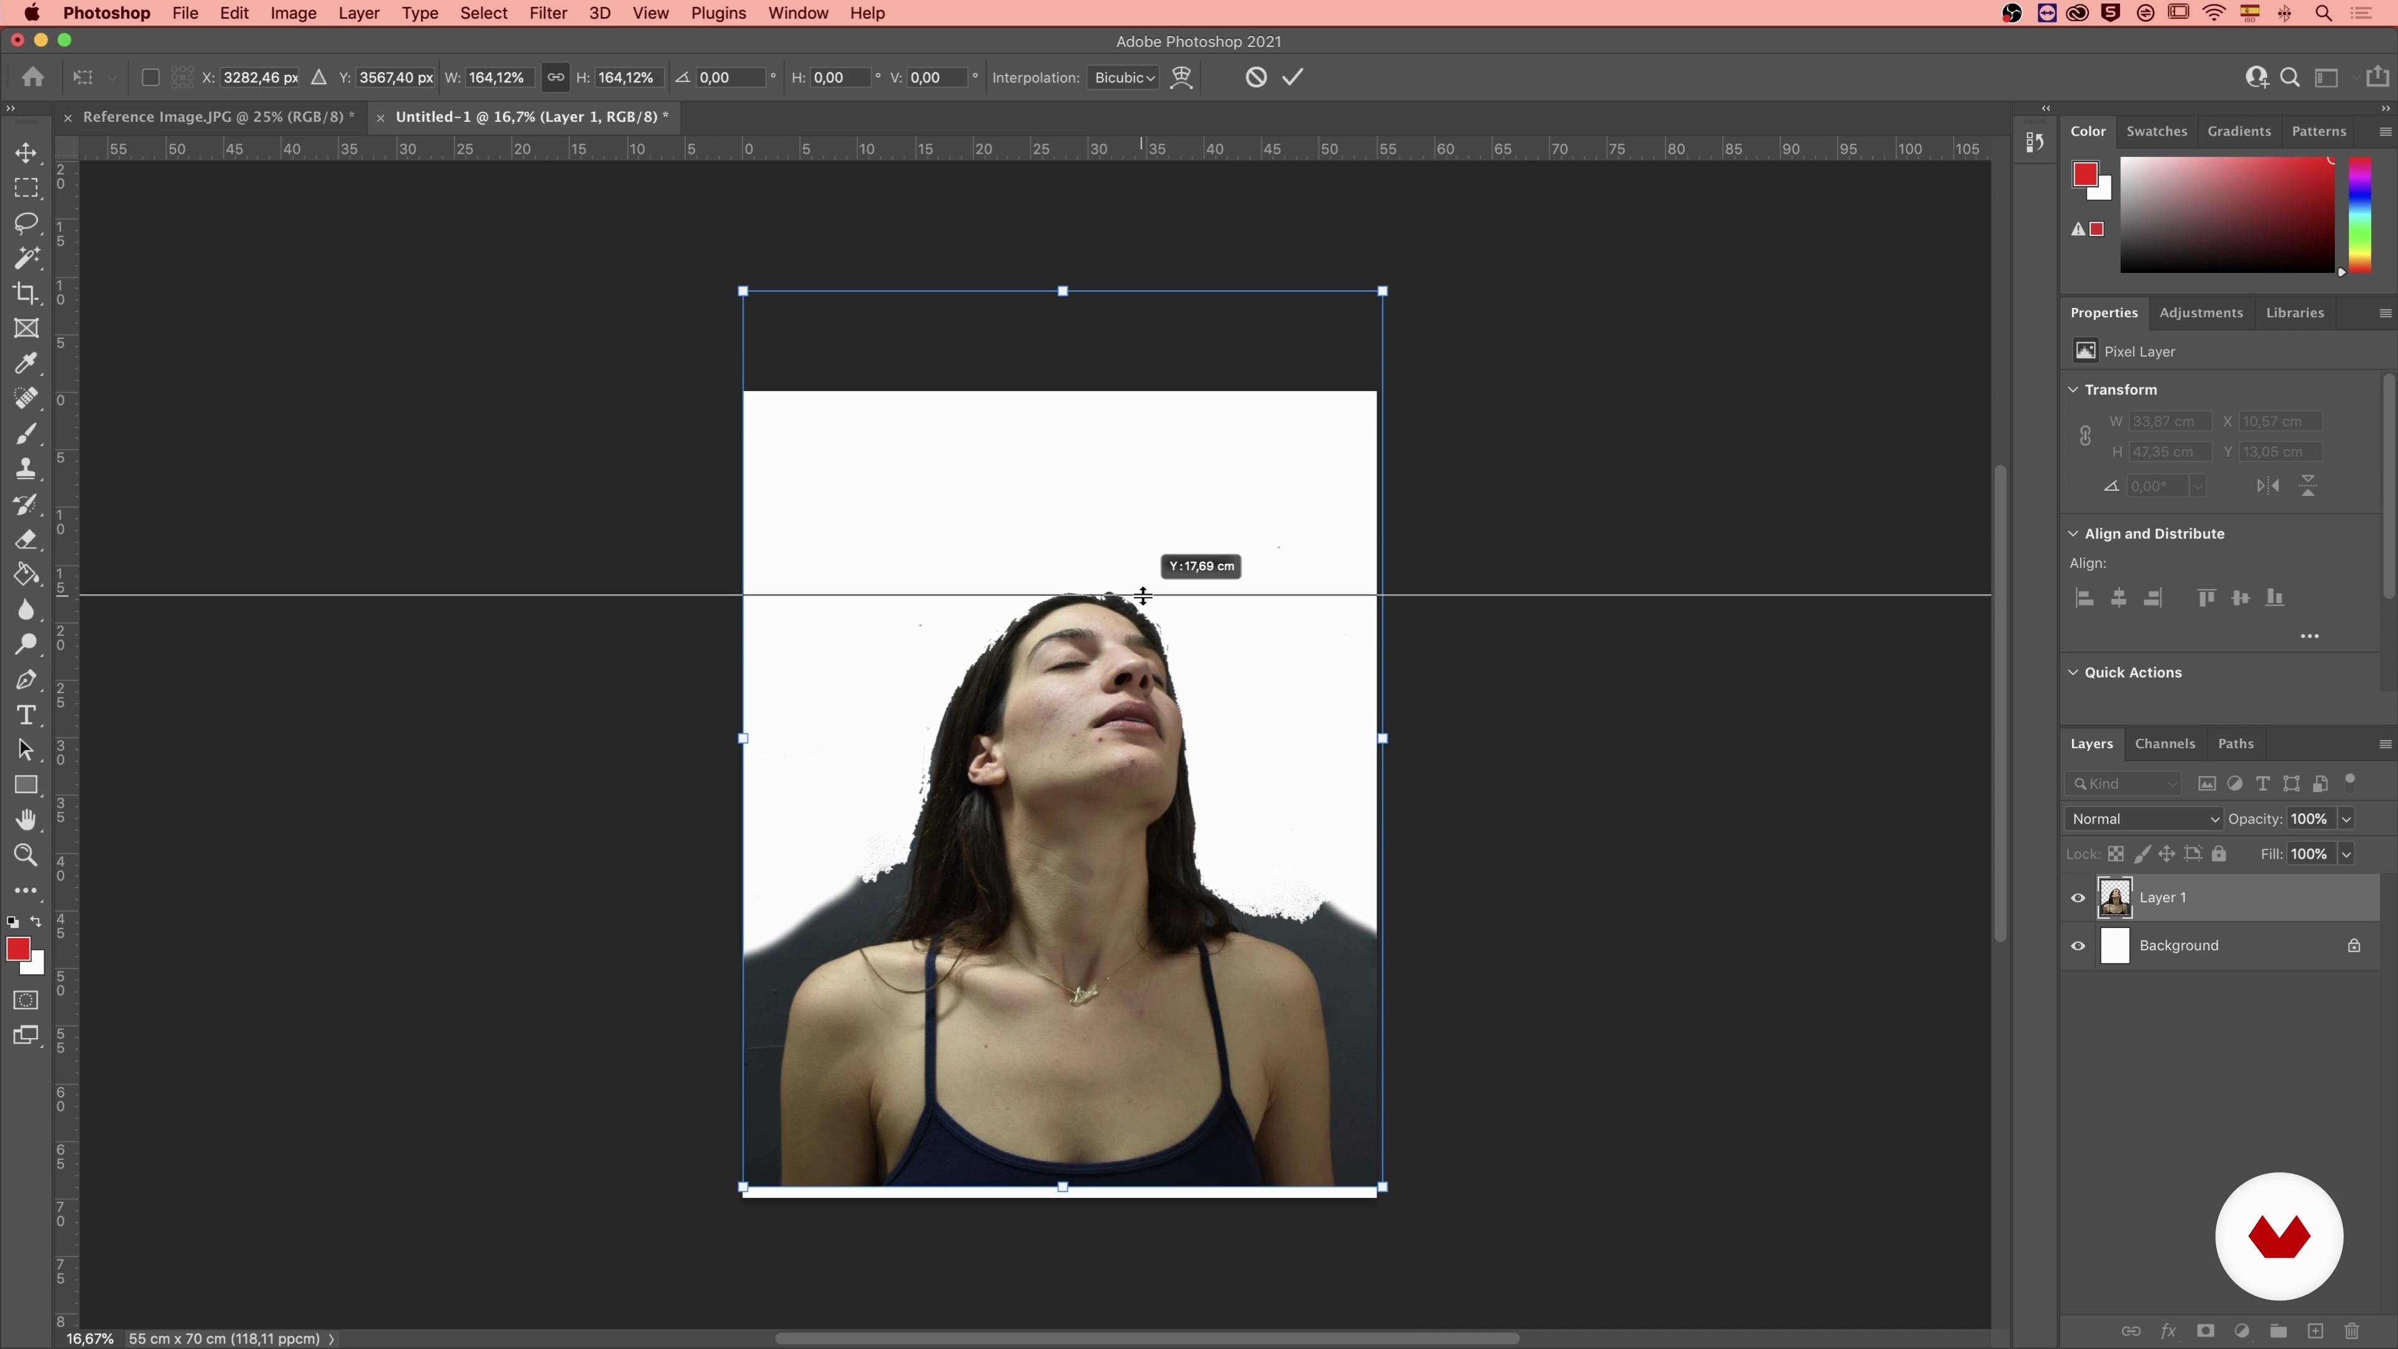
Task: Toggle lock transparent pixels
Action: 2116,854
